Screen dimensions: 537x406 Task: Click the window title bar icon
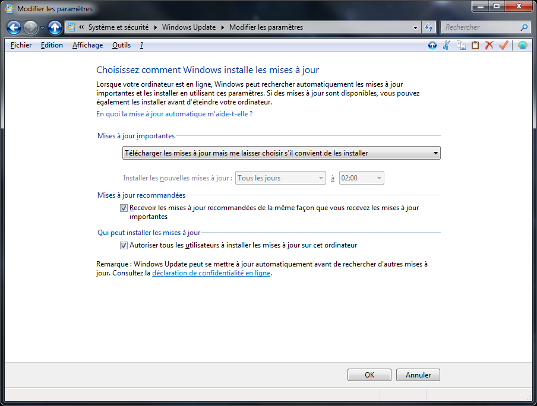10,8
